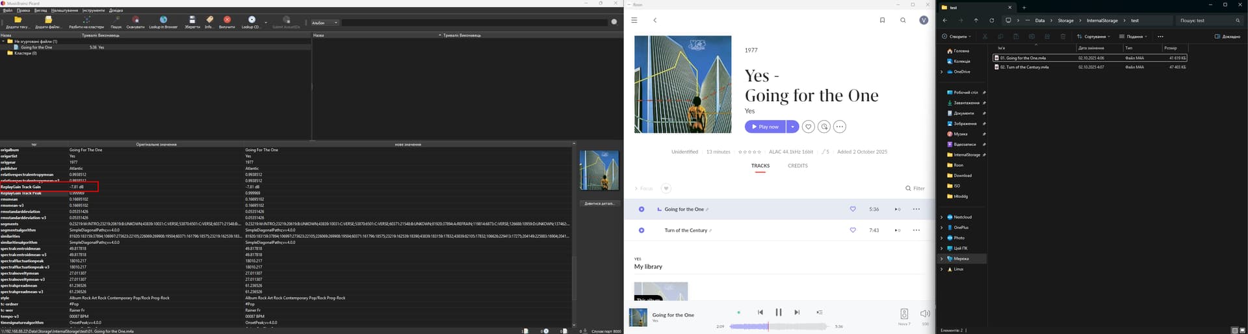Toggle the album favorite heart next to Play now
The image size is (1248, 334).
coord(808,127)
